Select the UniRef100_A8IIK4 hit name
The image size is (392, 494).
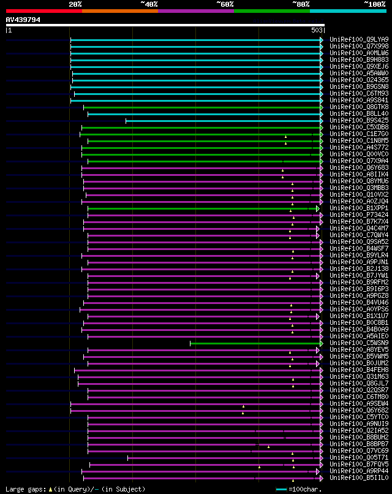359,174
